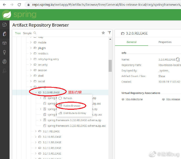This screenshot has width=181, height=159.
Task: Expand the security folder chevron
Action: pyautogui.click(x=31, y=64)
